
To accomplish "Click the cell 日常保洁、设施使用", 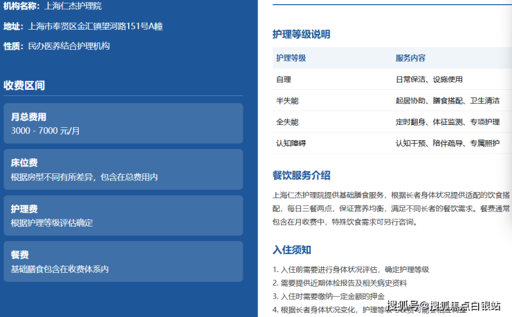I will pos(429,79).
